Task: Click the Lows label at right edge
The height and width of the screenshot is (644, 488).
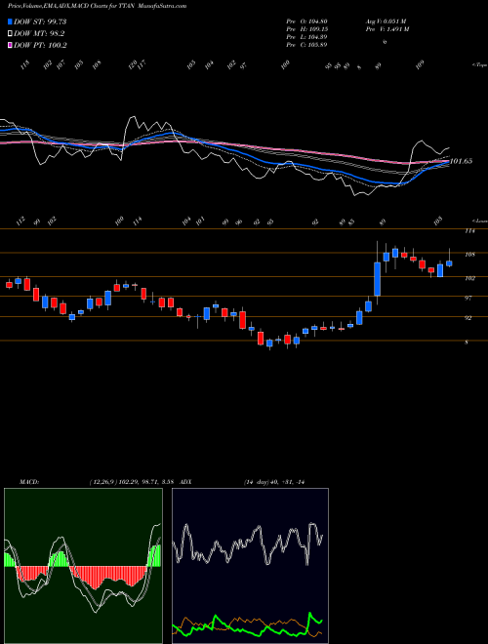Action: (480, 221)
